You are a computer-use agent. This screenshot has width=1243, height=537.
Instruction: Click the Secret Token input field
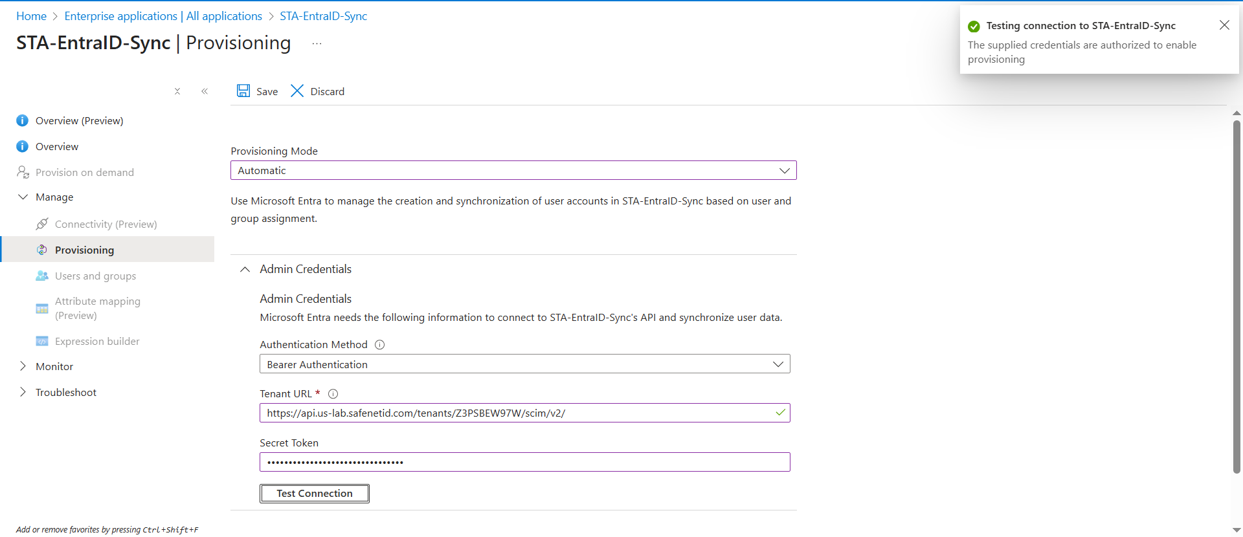[524, 462]
